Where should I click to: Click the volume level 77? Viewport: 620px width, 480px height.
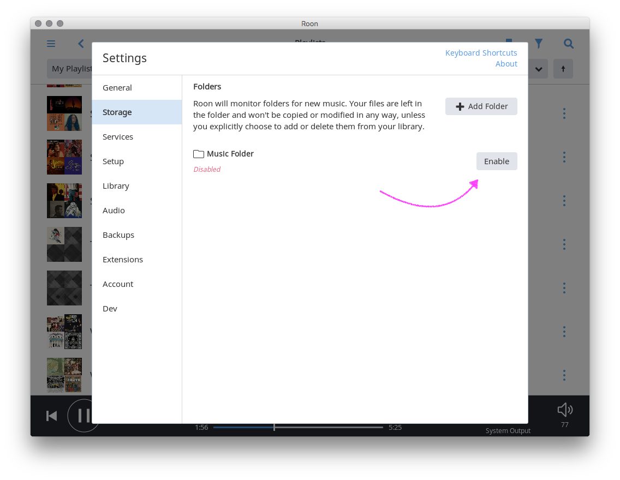[565, 425]
